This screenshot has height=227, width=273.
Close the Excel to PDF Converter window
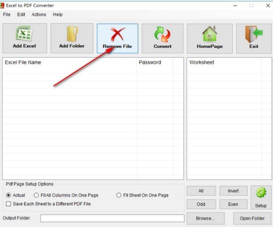[x=268, y=6]
